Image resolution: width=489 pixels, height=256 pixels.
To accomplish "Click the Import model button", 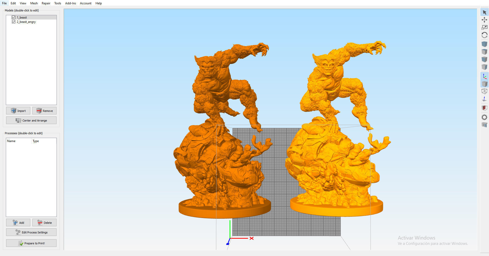I will (x=18, y=111).
